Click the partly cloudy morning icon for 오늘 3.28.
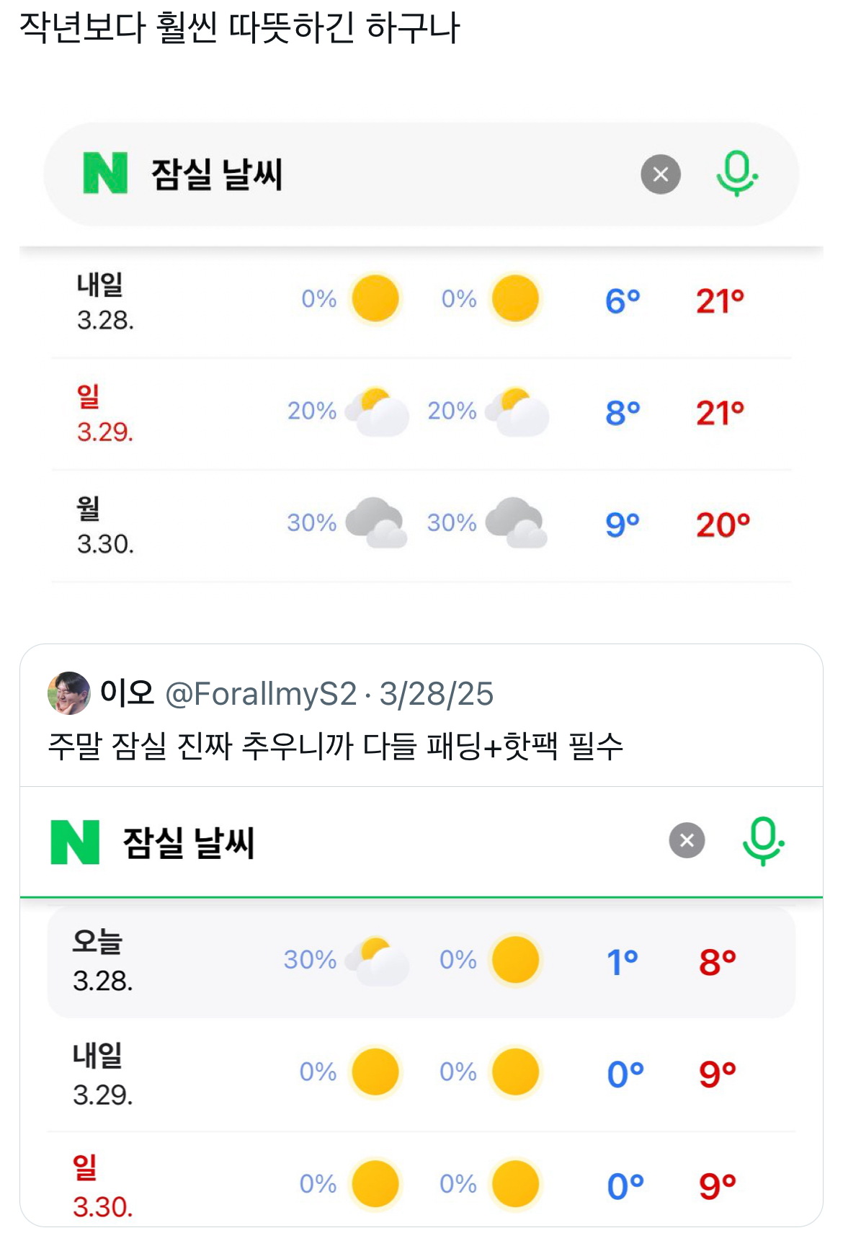The width and height of the screenshot is (843, 1251). [377, 961]
